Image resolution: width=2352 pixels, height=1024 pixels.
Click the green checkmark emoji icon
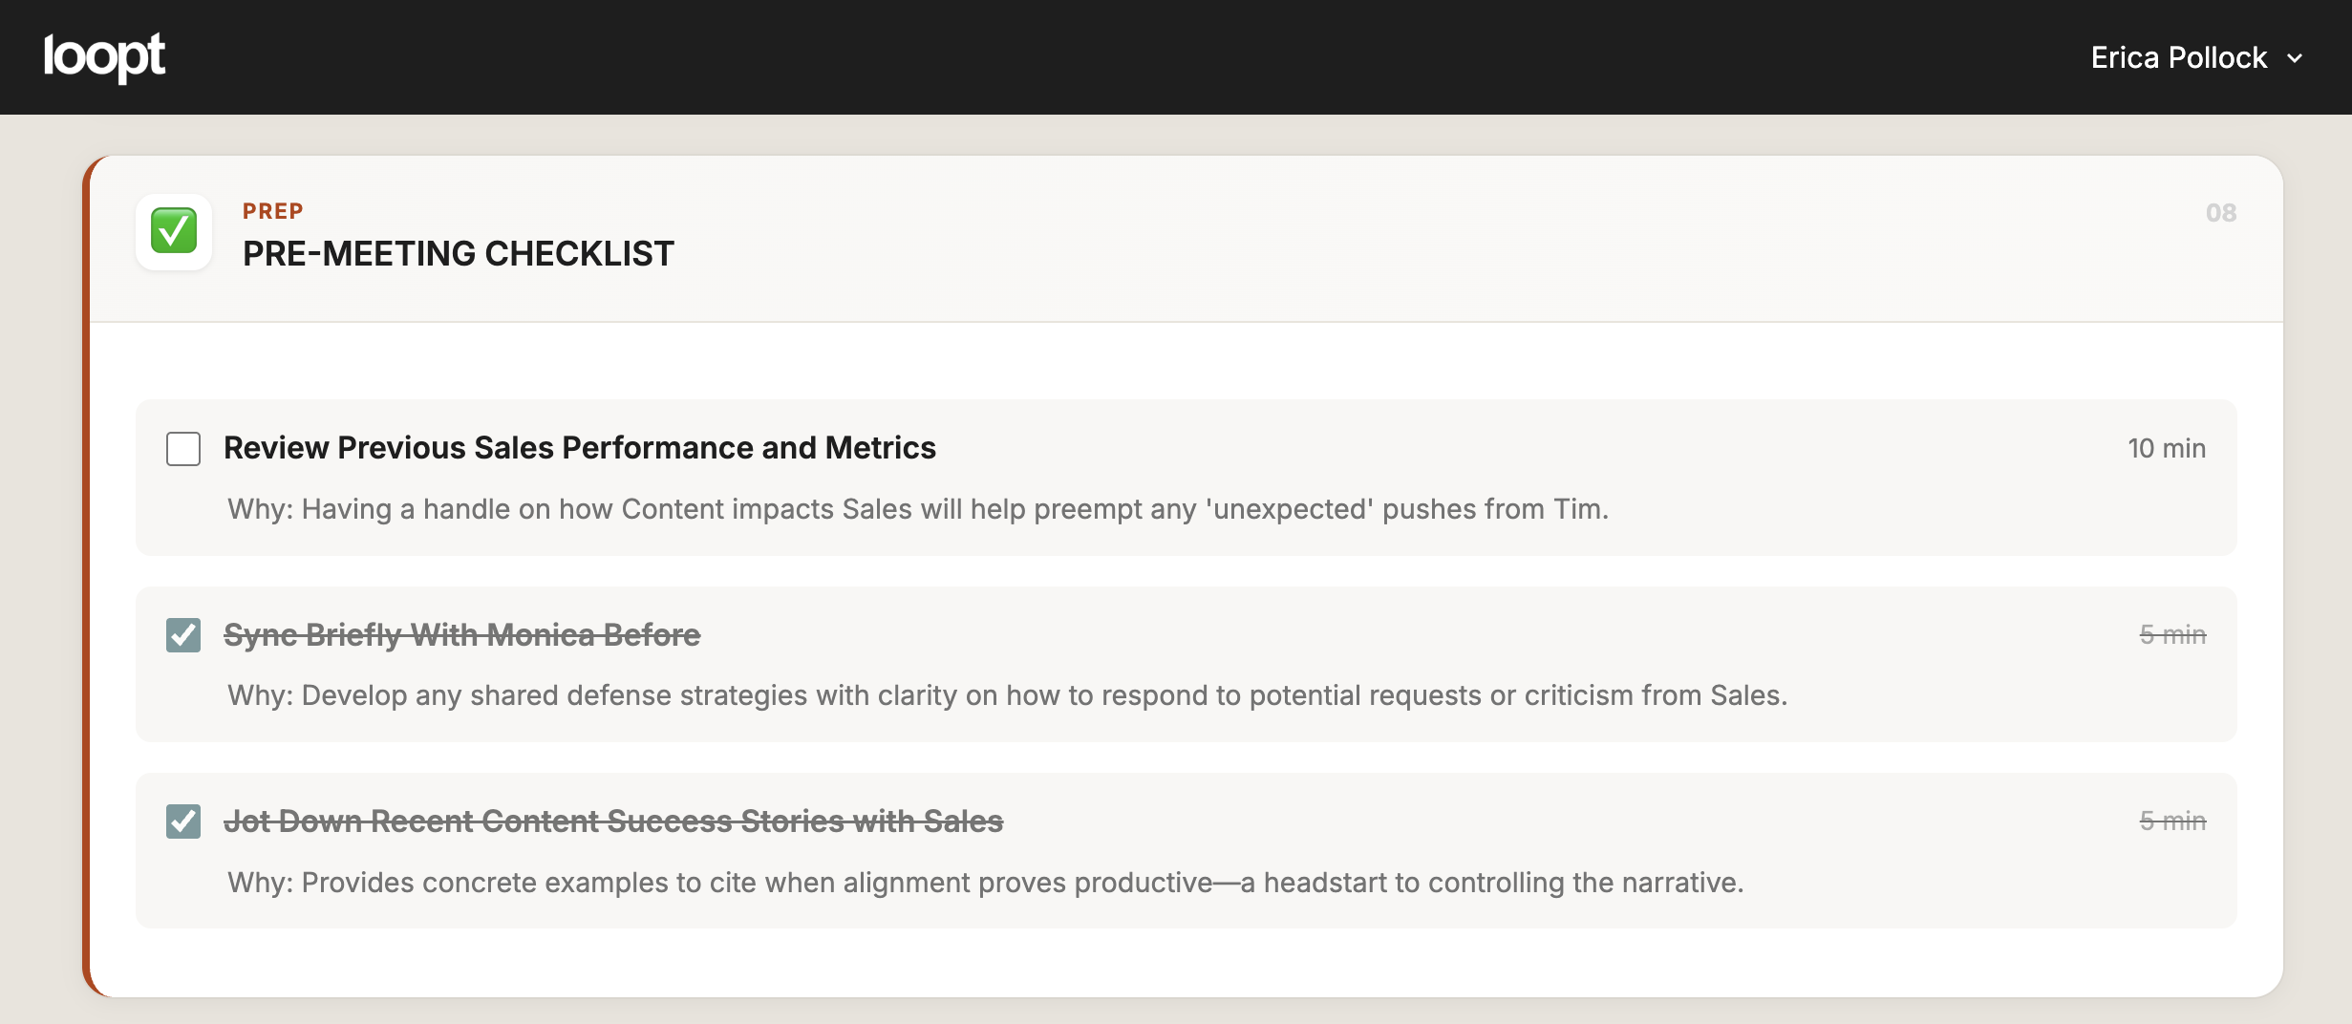[x=174, y=231]
